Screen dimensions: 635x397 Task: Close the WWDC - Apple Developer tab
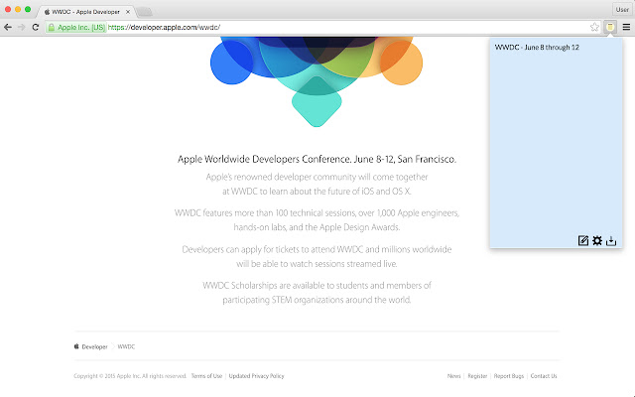pos(128,12)
